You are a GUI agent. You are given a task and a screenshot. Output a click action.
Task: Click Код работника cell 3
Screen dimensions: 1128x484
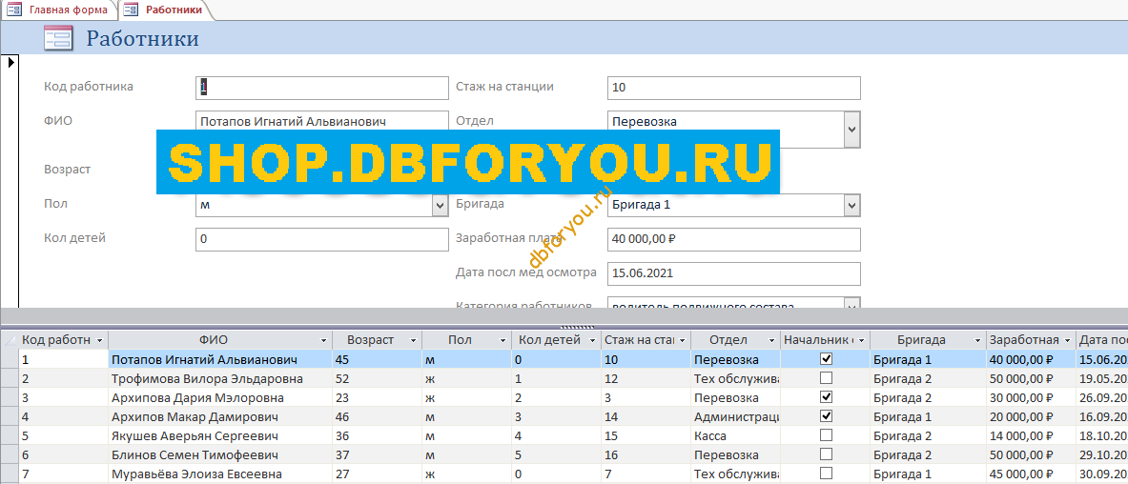[63, 397]
